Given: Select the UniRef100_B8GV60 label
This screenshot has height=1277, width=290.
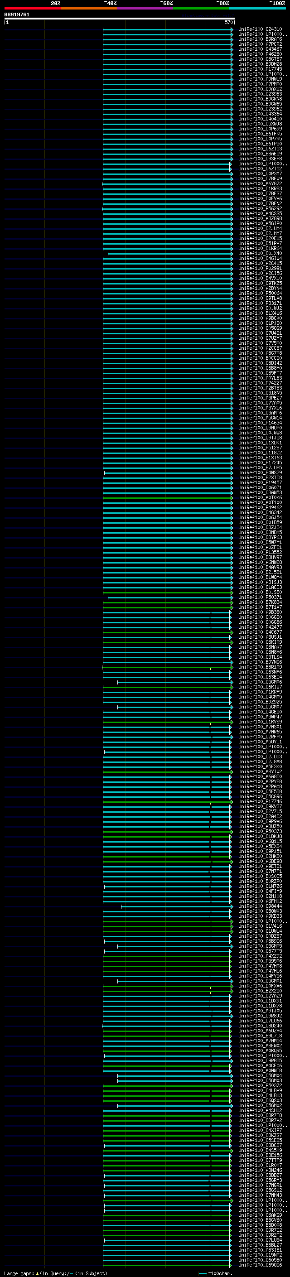Looking at the screenshot, I should click(260, 1220).
